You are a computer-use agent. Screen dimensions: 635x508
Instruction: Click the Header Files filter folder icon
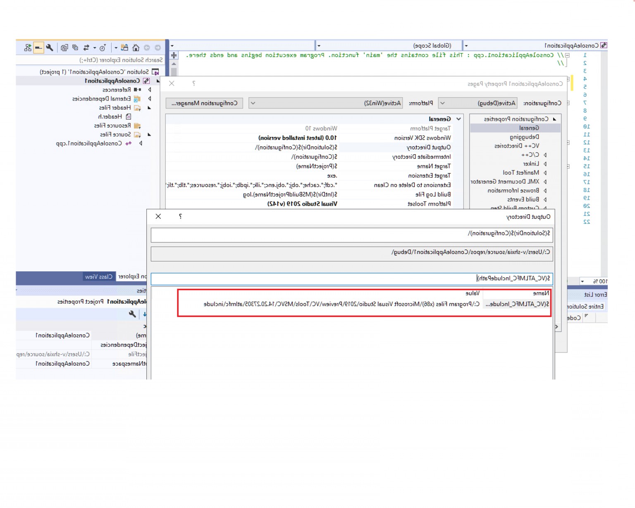pos(137,108)
